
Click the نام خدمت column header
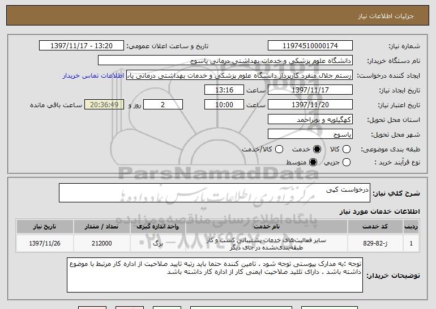[x=267, y=227]
